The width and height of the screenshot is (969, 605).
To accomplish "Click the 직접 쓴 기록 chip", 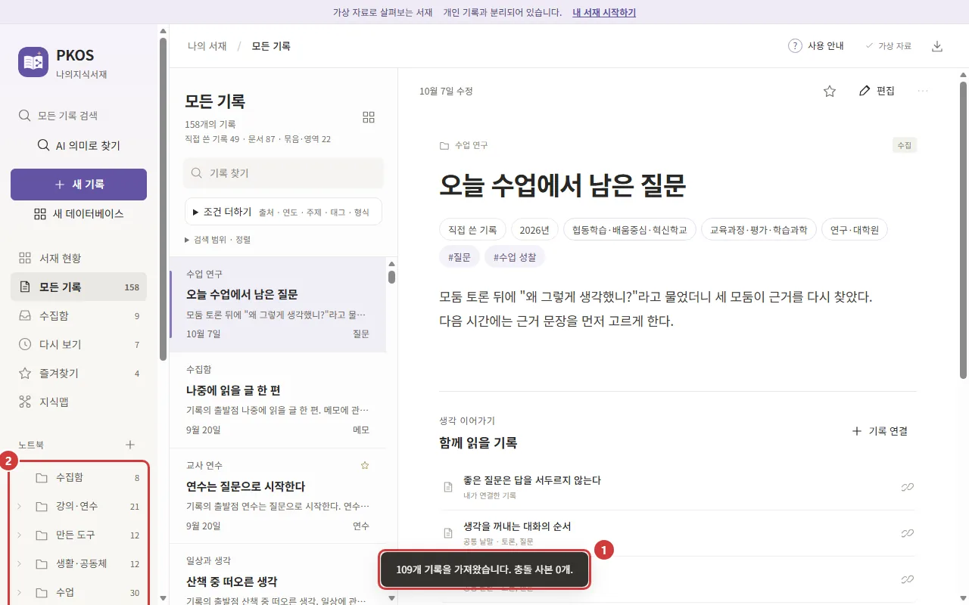I will (472, 230).
